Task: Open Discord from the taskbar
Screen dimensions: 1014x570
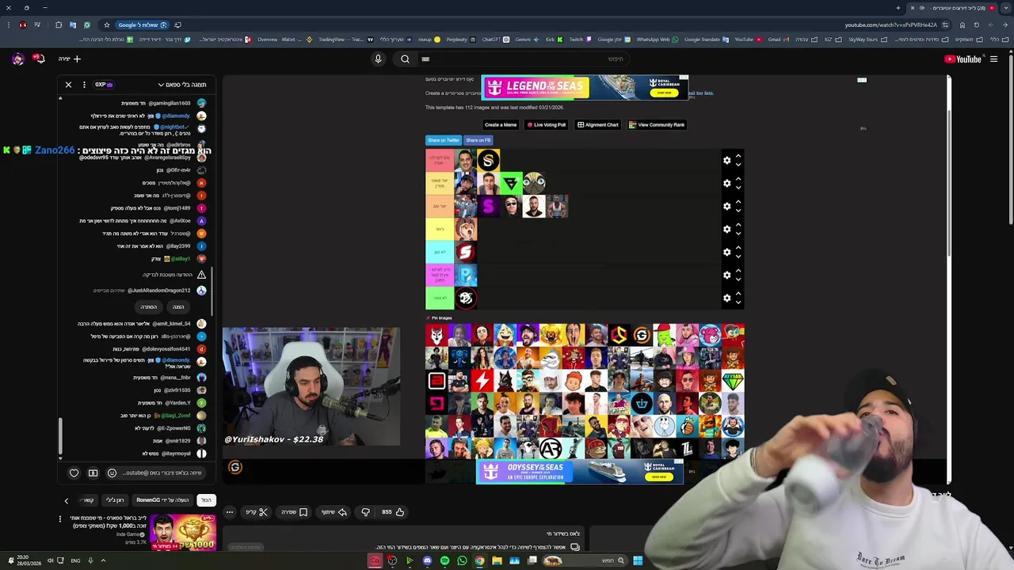Action: [x=427, y=560]
